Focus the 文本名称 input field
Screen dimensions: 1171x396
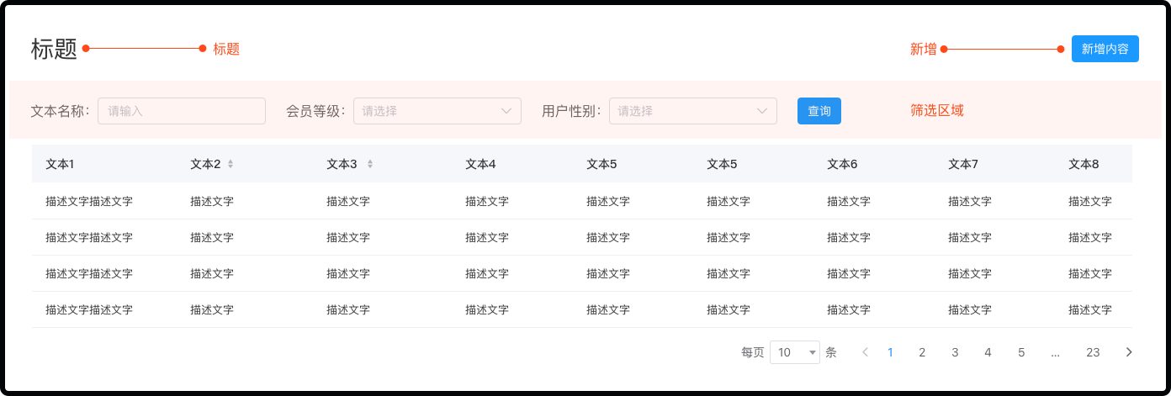182,111
